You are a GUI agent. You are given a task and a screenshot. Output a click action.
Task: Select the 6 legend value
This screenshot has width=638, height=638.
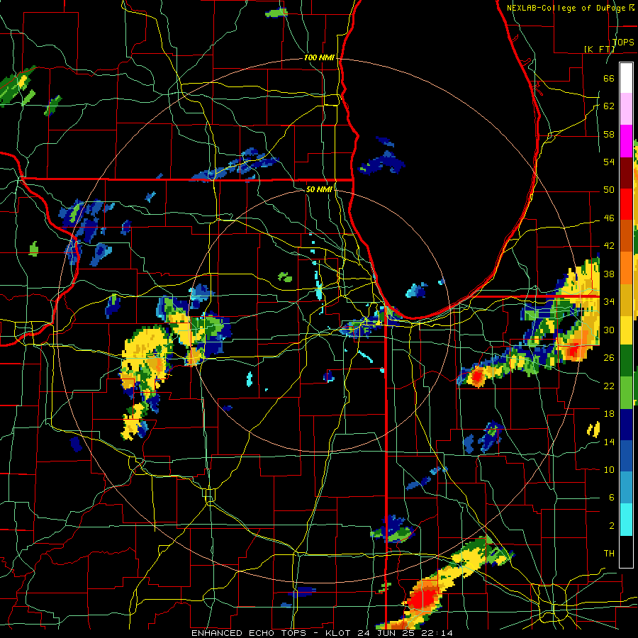[611, 498]
